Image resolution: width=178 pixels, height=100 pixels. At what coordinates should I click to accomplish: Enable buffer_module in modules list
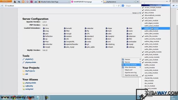point(155,65)
